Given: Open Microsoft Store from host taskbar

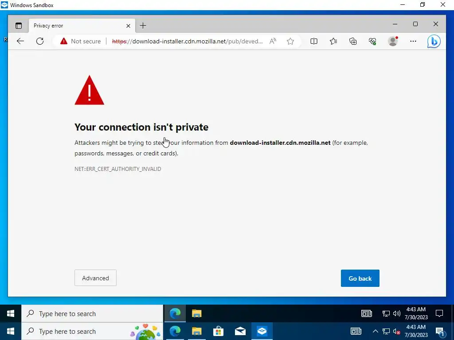Looking at the screenshot, I should [x=218, y=331].
